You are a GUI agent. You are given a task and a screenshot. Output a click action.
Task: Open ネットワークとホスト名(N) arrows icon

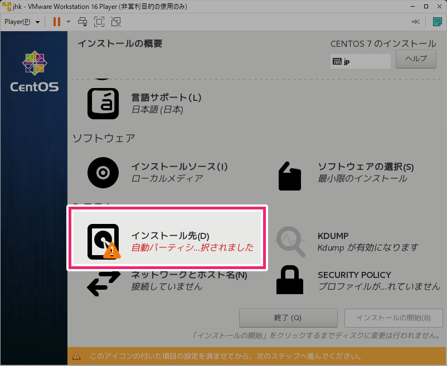(104, 284)
